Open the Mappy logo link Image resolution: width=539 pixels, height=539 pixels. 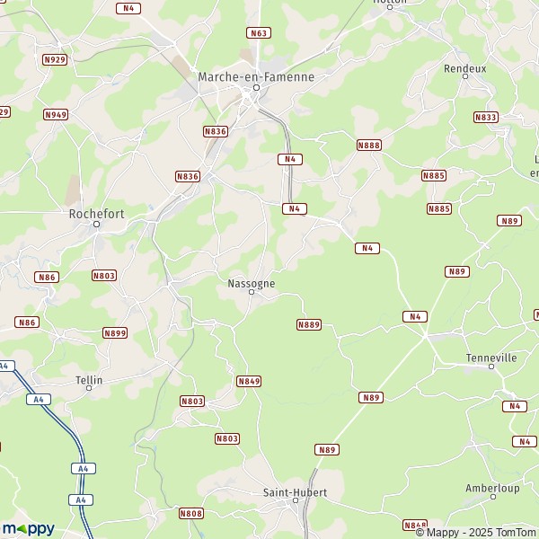[x=29, y=529]
